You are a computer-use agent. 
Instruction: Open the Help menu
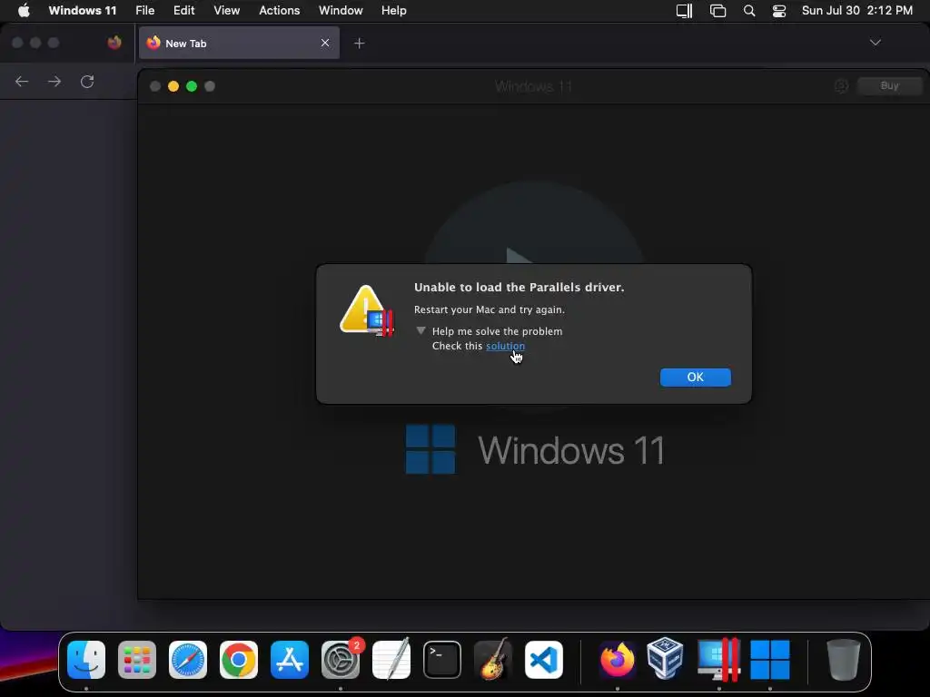pos(394,10)
